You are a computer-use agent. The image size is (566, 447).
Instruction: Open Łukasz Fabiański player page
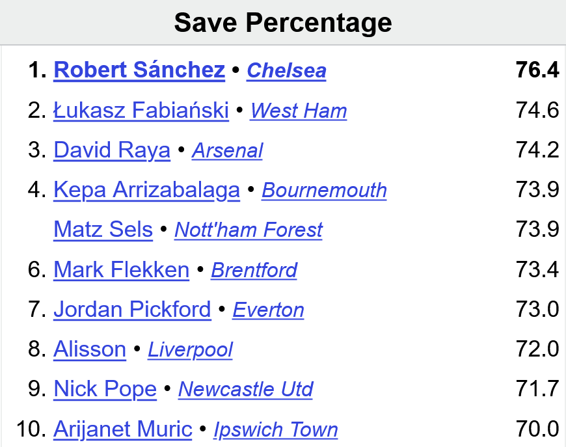(141, 110)
